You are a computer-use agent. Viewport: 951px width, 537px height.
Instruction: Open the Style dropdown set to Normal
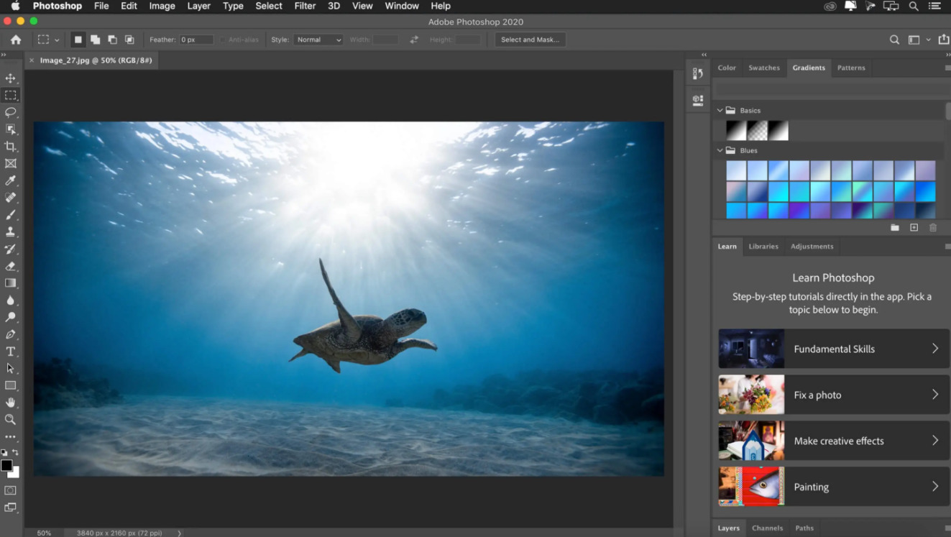point(318,40)
